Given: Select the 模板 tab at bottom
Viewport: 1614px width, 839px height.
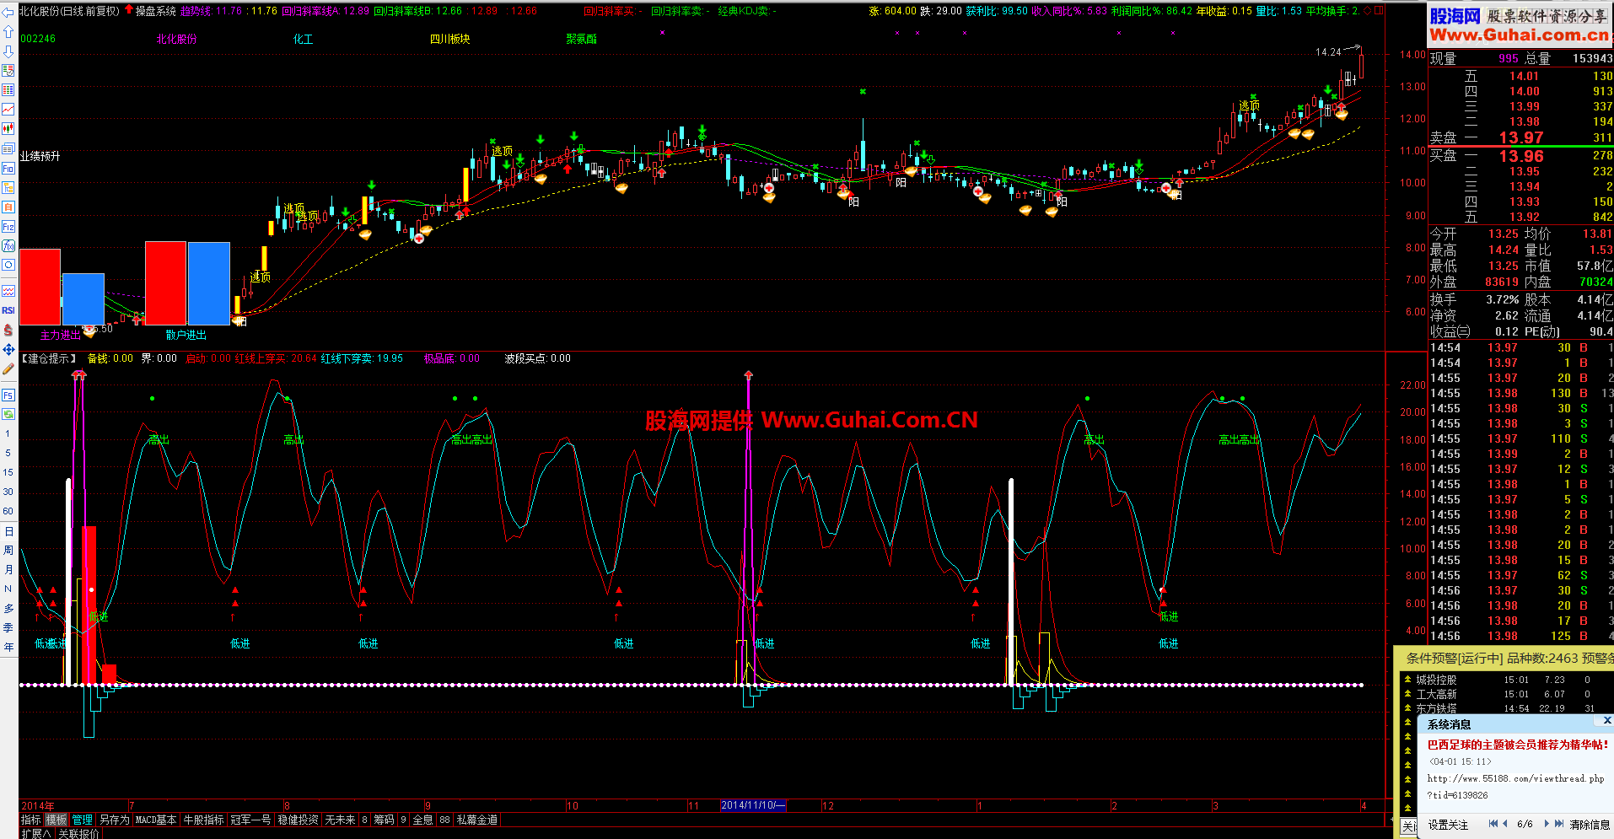Looking at the screenshot, I should [x=56, y=820].
